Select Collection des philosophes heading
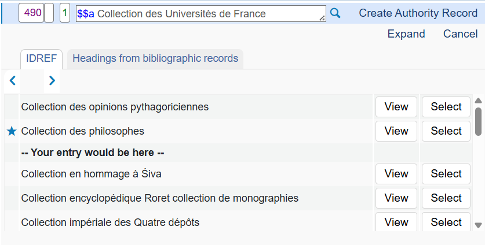 (x=446, y=131)
